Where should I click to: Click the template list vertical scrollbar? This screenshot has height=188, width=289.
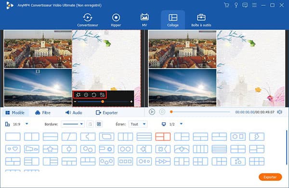[287, 148]
